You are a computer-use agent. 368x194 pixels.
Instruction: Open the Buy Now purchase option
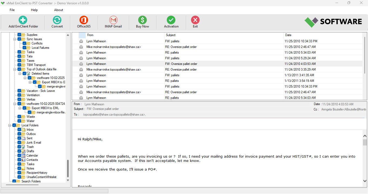pos(143,22)
